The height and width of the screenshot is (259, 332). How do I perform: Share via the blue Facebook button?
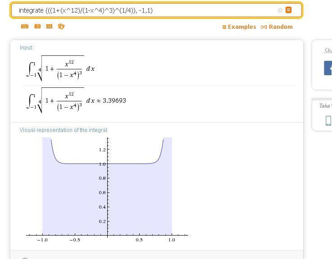coord(328,68)
